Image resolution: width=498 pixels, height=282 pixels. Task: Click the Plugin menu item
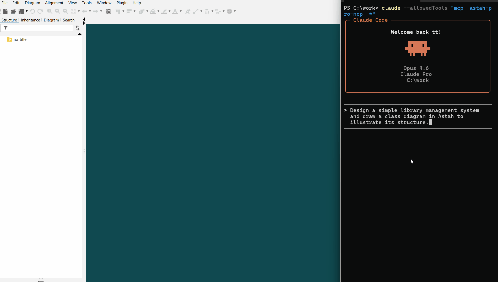coord(122,3)
